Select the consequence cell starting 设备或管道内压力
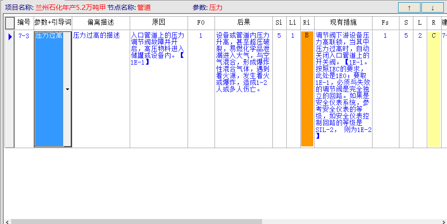Screen dimensions: 447x224 click(x=244, y=89)
